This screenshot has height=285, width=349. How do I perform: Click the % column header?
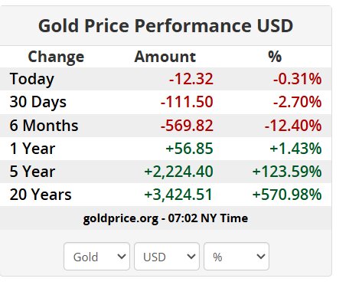tap(275, 57)
